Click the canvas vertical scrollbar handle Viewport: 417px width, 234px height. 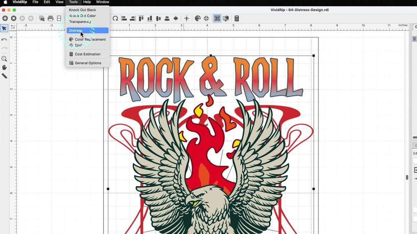coord(407,177)
